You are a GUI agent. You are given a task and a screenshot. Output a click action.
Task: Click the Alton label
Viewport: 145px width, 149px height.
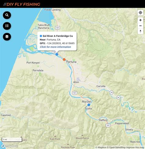(x=76, y=82)
